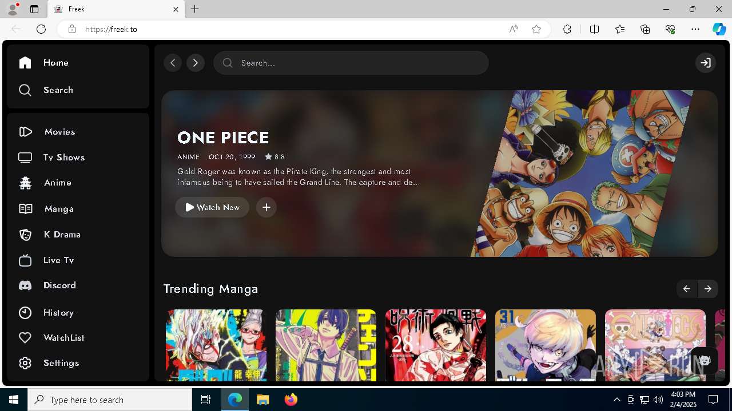Screen dimensions: 732x411
Task: Open the manga cover with volume number 31
Action: pos(546,345)
